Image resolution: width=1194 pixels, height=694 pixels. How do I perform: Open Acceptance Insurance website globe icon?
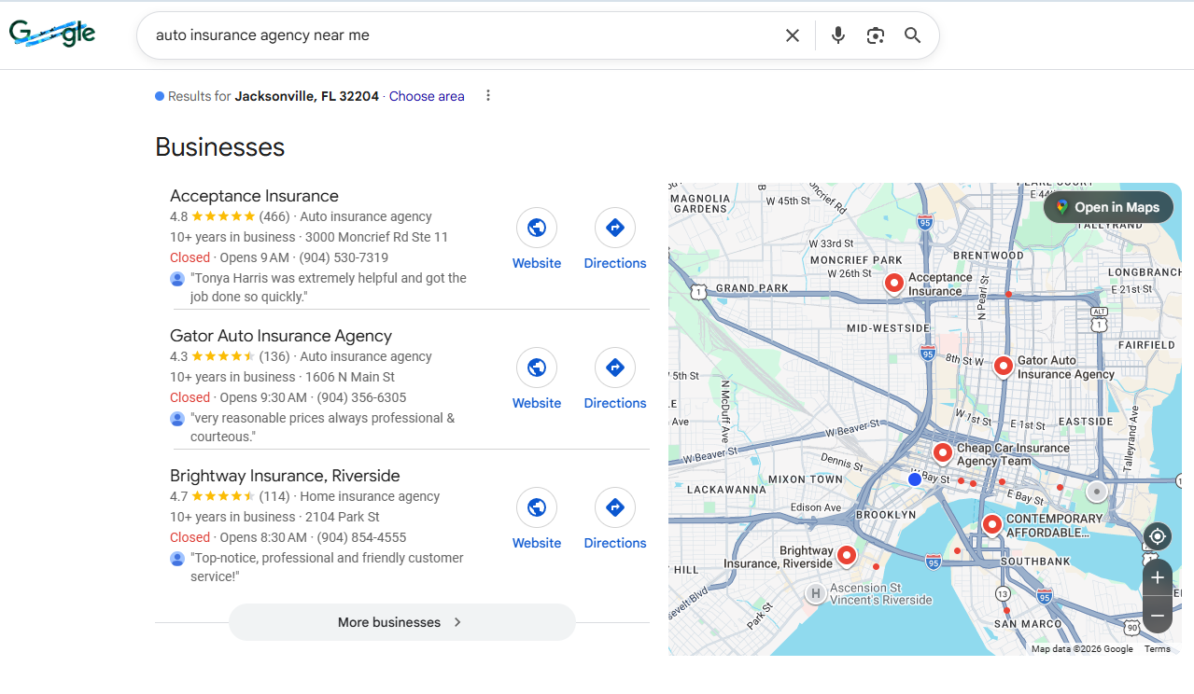point(537,228)
